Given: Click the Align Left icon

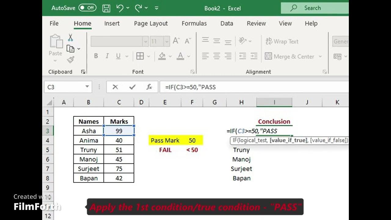Looking at the screenshot, I should (205, 56).
